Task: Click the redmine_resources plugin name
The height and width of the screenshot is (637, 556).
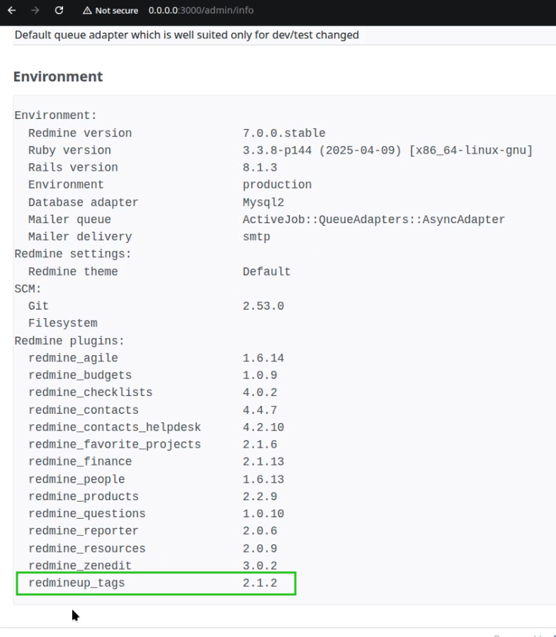Action: [87, 548]
